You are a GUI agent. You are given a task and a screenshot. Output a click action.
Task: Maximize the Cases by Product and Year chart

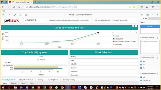pos(133,26)
